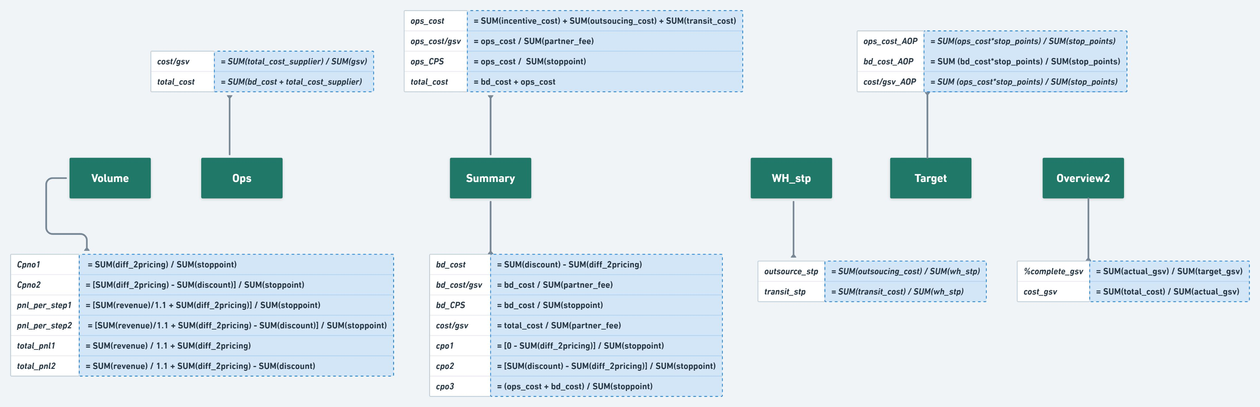The width and height of the screenshot is (1260, 407).
Task: Click the cost_gsv formula cell
Action: point(1169,292)
